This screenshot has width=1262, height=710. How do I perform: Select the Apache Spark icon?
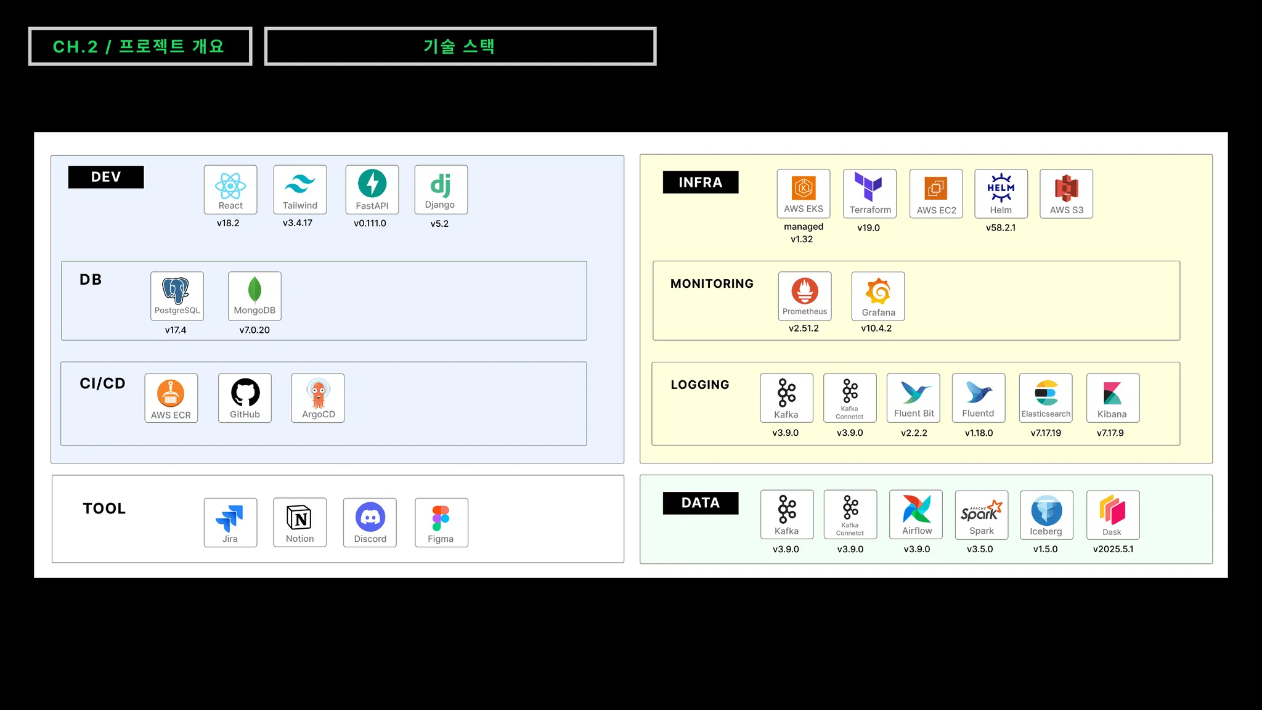tap(982, 515)
